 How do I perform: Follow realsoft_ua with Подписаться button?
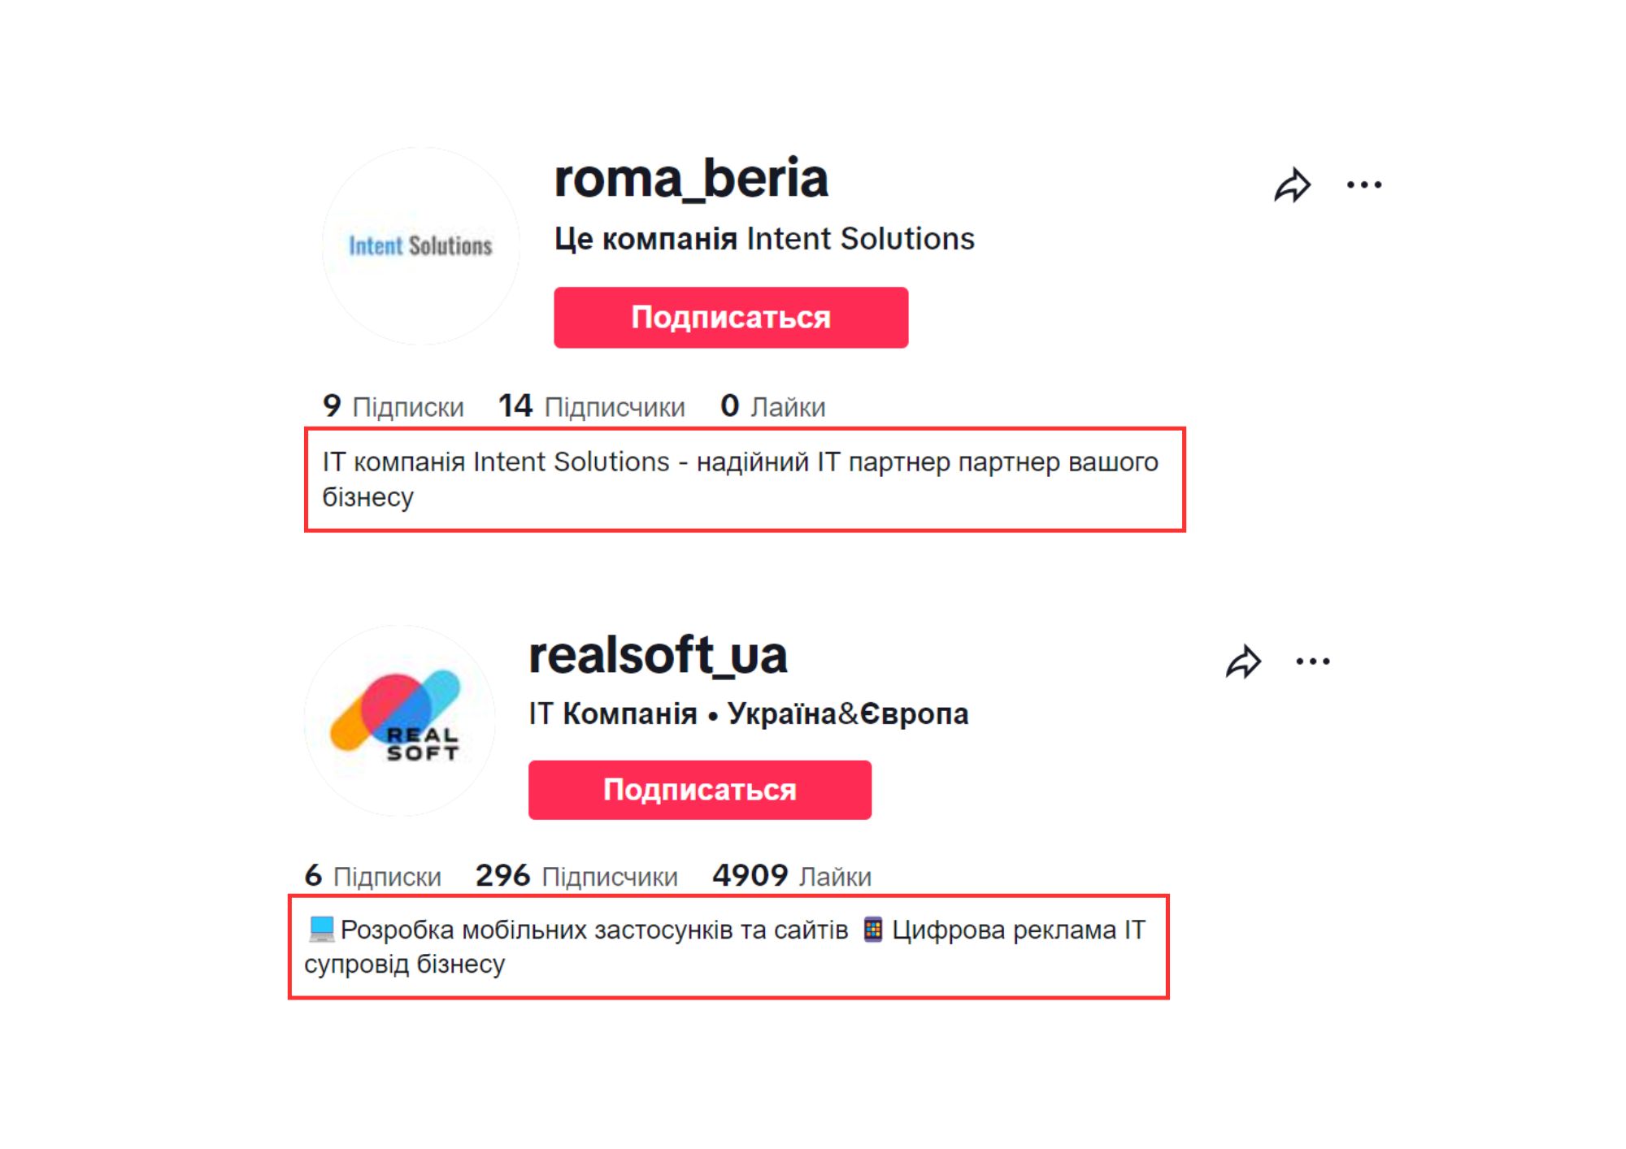[x=699, y=790]
